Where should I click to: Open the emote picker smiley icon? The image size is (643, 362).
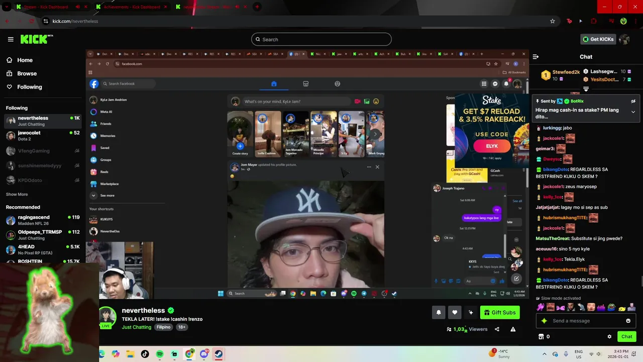click(628, 321)
